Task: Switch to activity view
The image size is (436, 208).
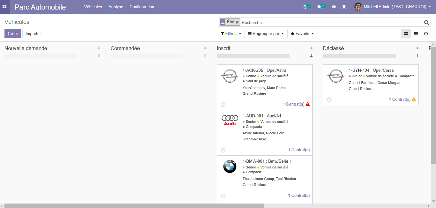Action: click(426, 33)
